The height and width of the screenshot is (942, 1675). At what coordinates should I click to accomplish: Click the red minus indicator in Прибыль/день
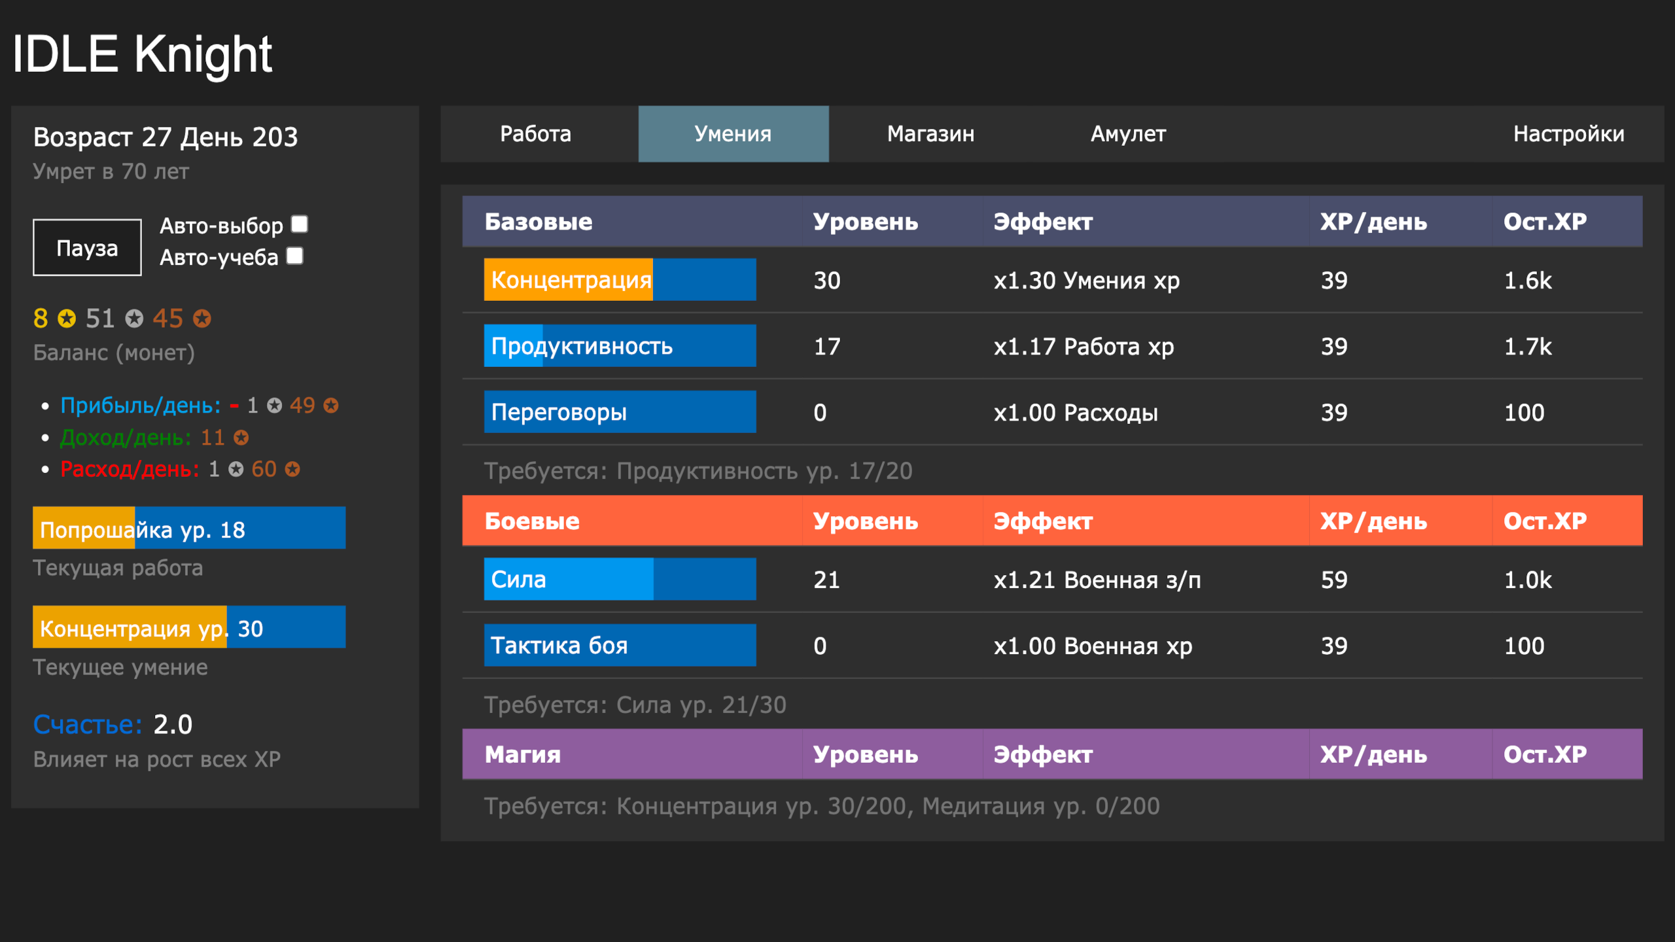coord(234,405)
